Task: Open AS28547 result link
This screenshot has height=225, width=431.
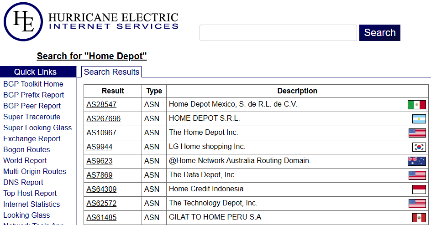Action: (x=101, y=104)
